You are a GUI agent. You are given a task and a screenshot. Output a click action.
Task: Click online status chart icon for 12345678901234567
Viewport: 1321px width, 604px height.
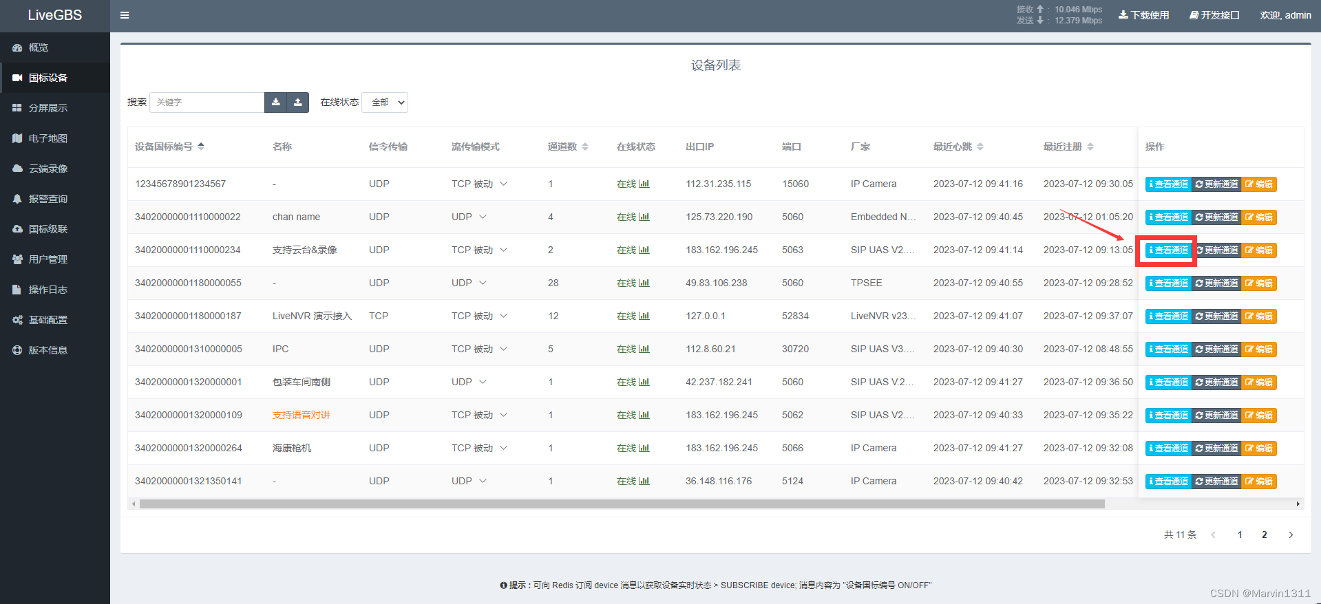click(644, 184)
